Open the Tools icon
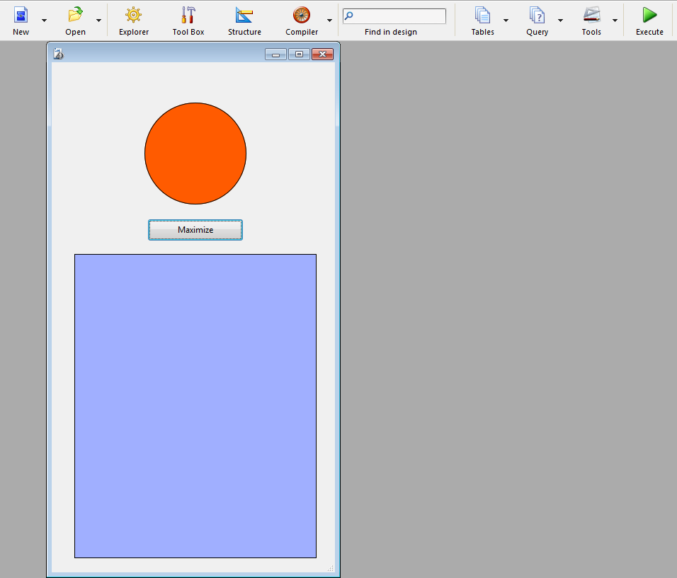This screenshot has height=578, width=677. [591, 16]
